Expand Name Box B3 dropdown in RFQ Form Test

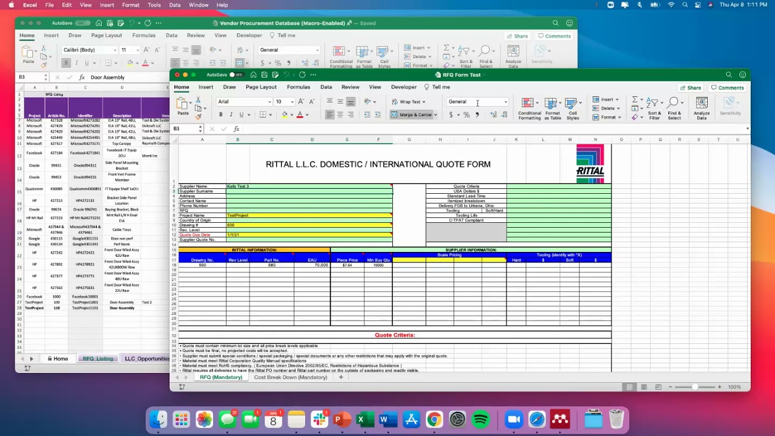tap(200, 129)
